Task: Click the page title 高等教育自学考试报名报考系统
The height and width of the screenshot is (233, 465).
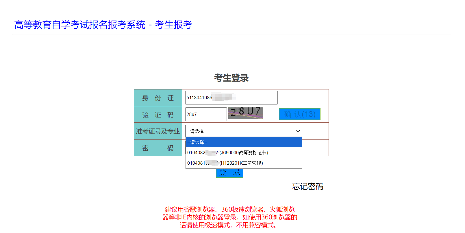Action: pos(80,25)
